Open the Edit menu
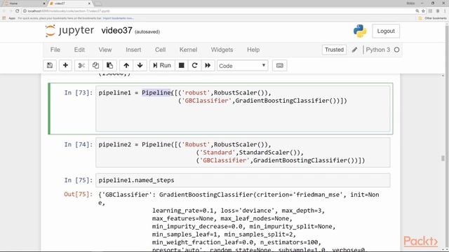The image size is (449, 252). click(x=79, y=50)
